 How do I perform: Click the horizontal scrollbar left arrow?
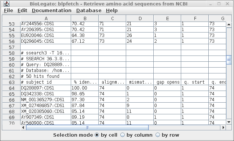(23, 127)
